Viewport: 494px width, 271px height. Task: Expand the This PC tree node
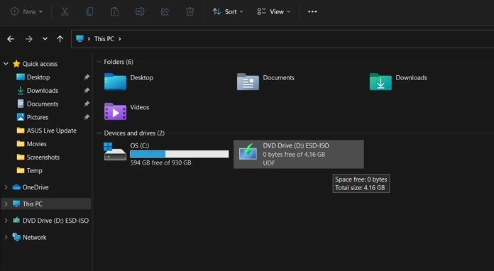pyautogui.click(x=6, y=204)
